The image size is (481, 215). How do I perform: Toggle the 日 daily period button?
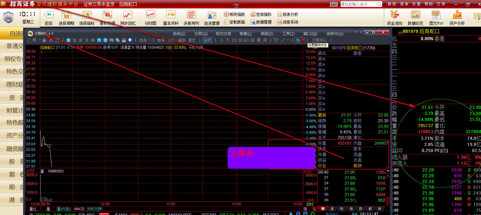point(252,40)
